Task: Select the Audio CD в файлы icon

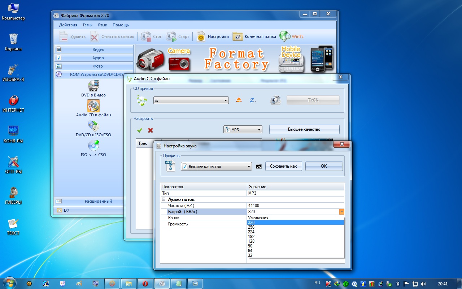Action: [93, 105]
